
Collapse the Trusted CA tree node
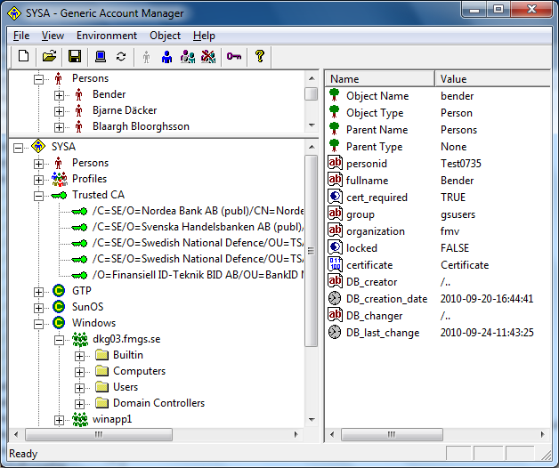39,195
